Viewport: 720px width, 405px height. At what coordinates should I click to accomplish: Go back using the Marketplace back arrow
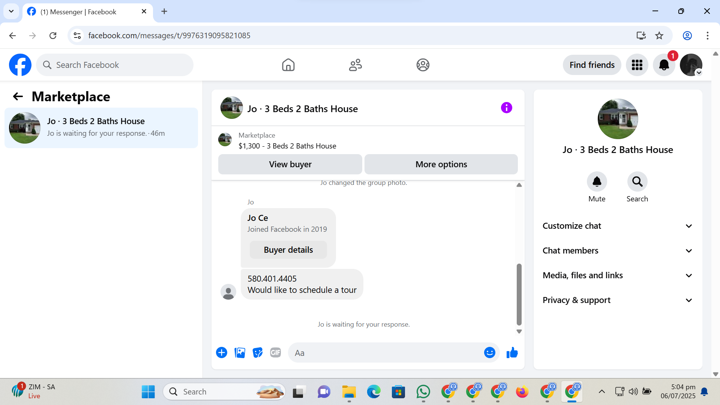pos(18,97)
